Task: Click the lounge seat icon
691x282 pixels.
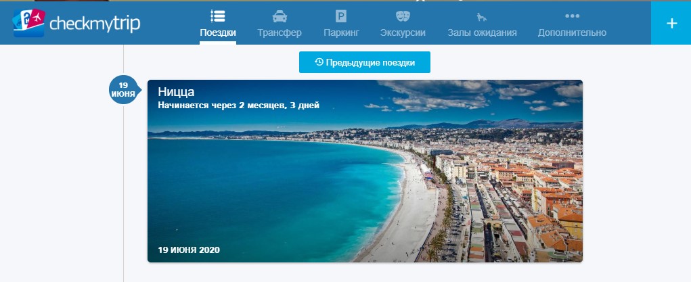Action: [x=482, y=16]
